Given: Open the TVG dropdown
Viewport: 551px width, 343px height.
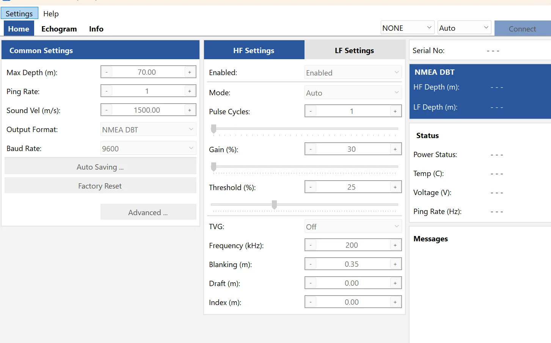Looking at the screenshot, I should point(353,227).
